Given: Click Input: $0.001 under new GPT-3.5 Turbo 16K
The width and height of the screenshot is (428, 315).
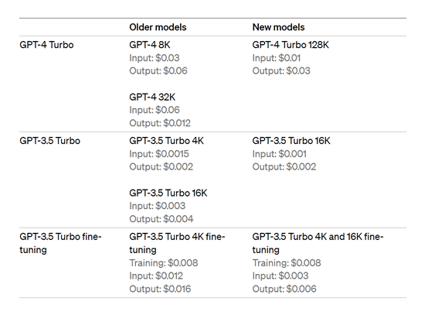Looking at the screenshot, I should pos(279,154).
